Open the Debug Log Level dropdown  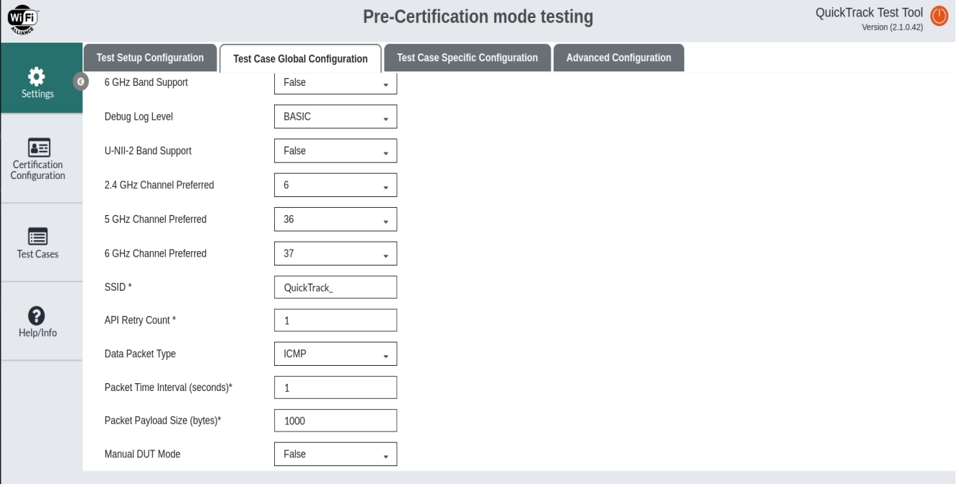point(336,117)
